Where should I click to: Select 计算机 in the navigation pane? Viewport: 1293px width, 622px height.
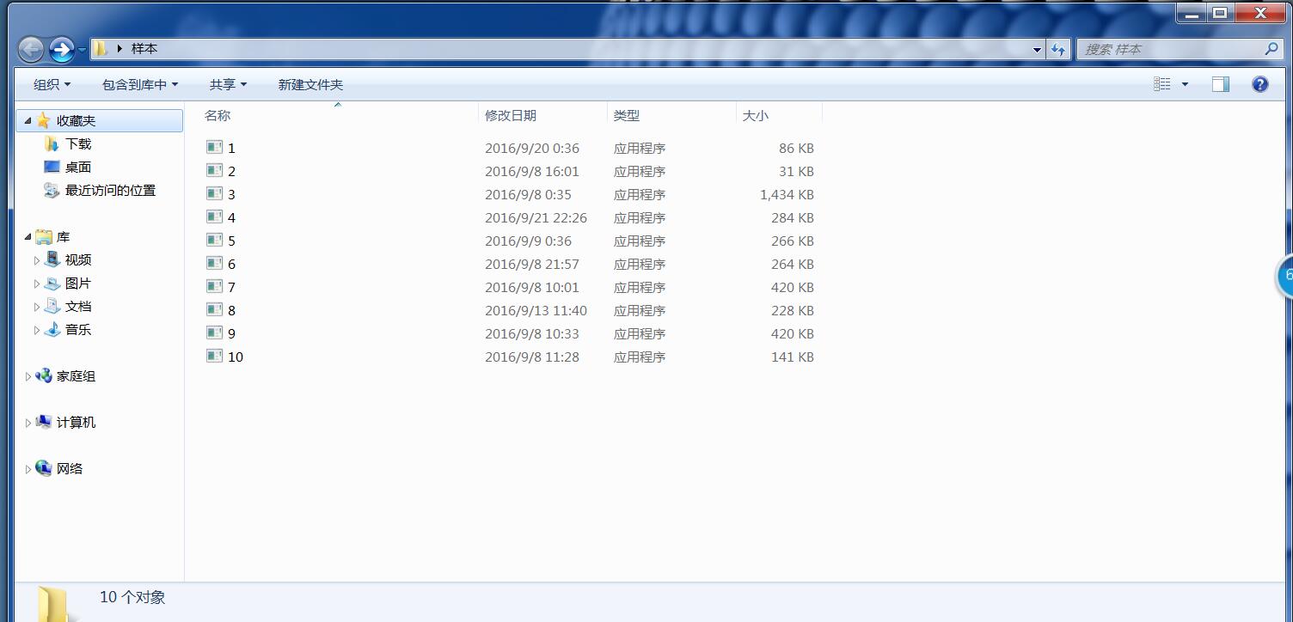pos(76,423)
